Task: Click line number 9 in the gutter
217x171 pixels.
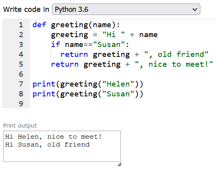Action: 21,104
